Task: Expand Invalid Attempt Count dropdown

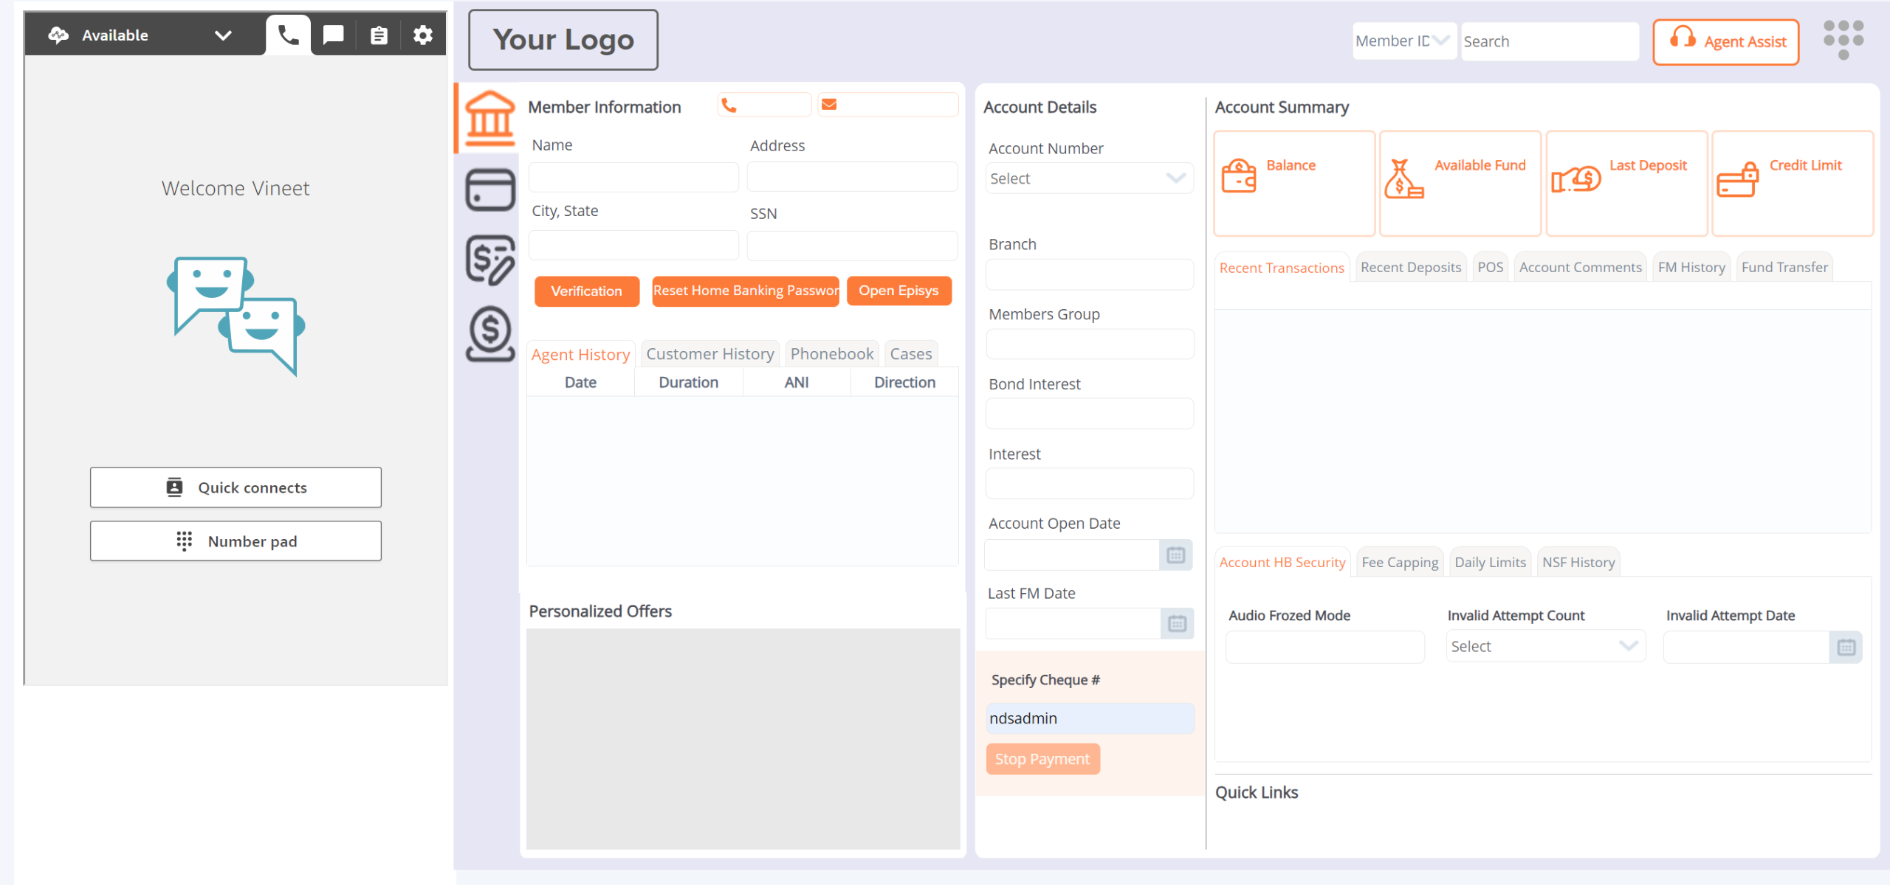Action: (x=1545, y=646)
